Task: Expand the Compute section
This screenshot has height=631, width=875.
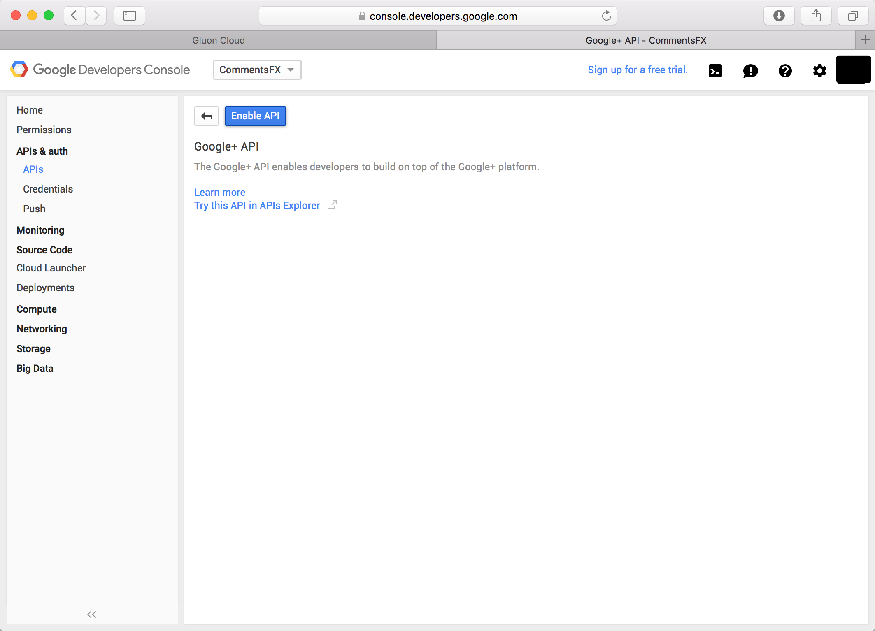Action: [x=37, y=309]
